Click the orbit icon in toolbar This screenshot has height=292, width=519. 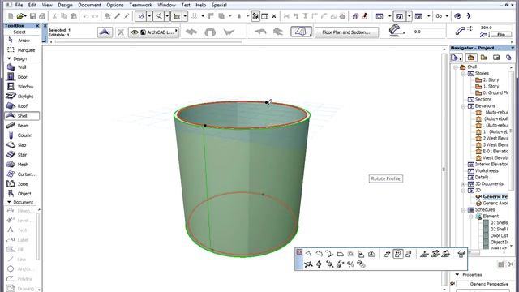[x=457, y=16]
